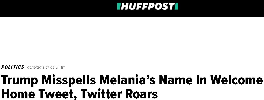Click the green slash left of HUFFPOST

(119, 6)
